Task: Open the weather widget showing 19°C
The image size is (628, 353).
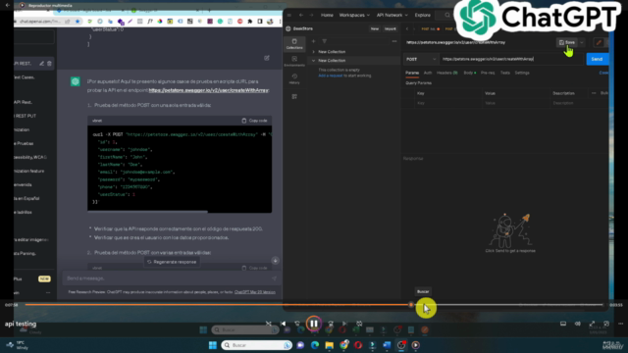Action: point(18,345)
